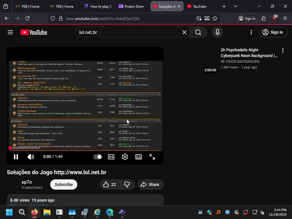The image size is (292, 219).
Task: Click the red playhead scrubber dot
Action: (x=10, y=148)
